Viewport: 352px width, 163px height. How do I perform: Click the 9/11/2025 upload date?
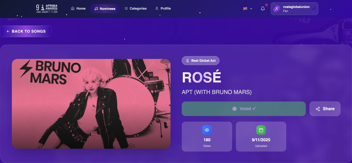261,140
